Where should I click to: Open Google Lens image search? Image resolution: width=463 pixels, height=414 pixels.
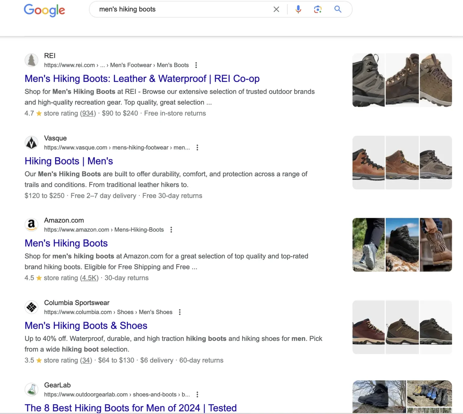click(318, 9)
